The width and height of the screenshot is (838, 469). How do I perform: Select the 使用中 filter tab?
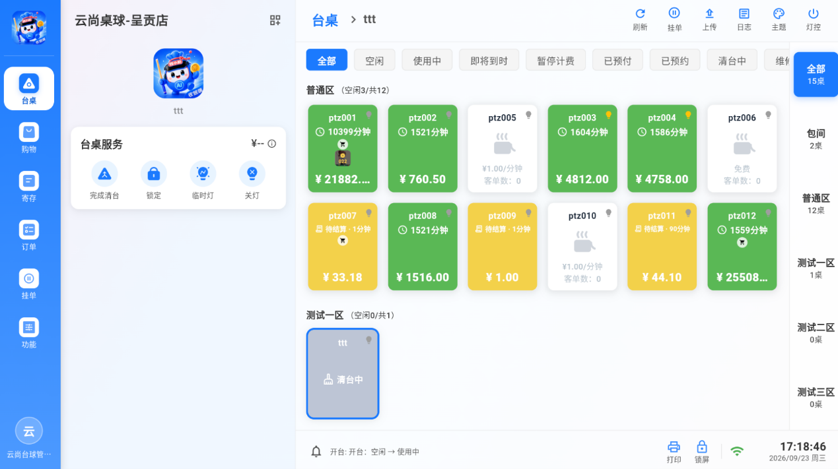tap(427, 60)
